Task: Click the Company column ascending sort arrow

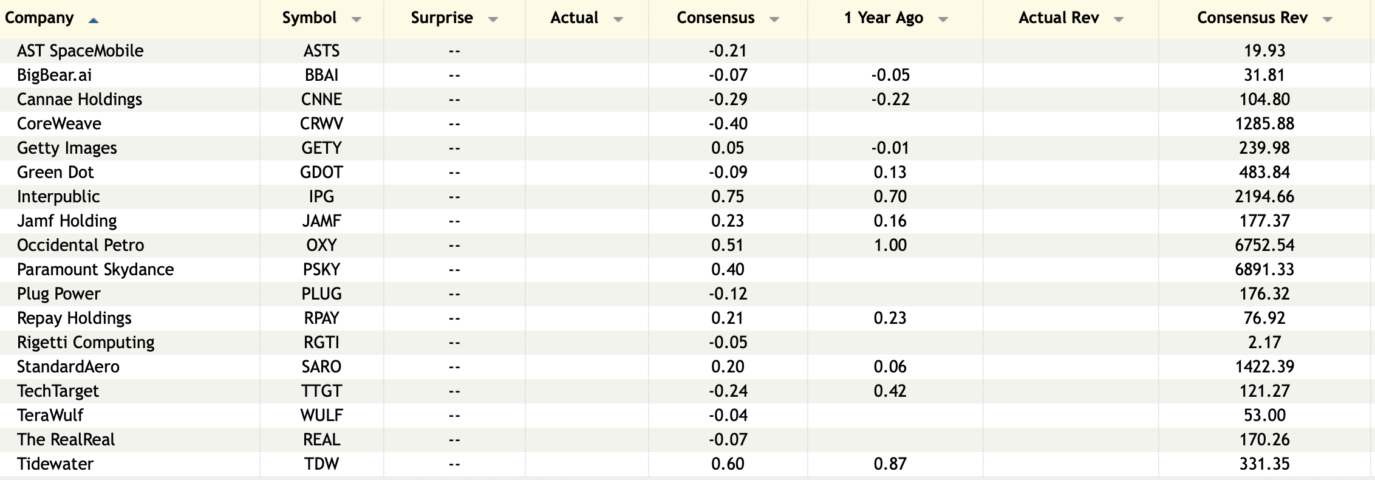Action: [x=93, y=20]
